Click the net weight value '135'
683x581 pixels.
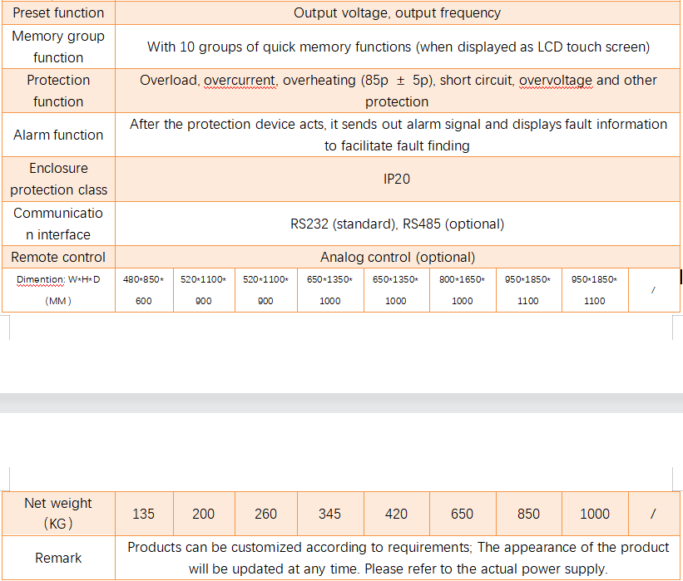point(143,514)
